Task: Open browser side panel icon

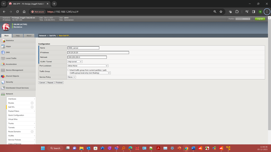Action: point(254,12)
